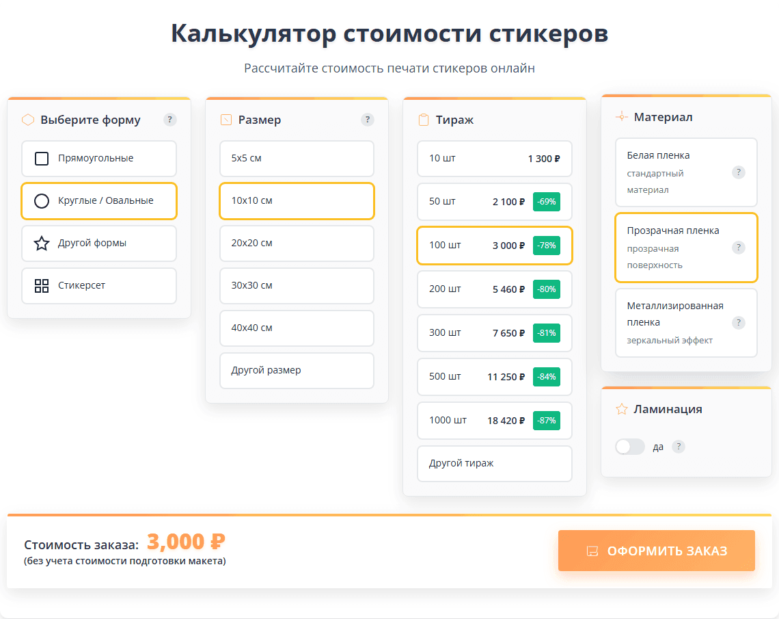Choose the Стикерсет option
779x619 pixels.
click(99, 285)
